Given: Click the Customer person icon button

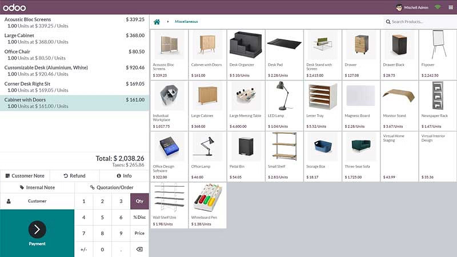Looking at the screenshot, I should click(9, 201).
